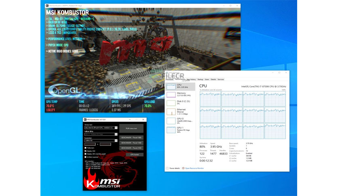338x196 pixels.
Task: Start BENCHMARK Preset 2160
Action: (x=131, y=148)
